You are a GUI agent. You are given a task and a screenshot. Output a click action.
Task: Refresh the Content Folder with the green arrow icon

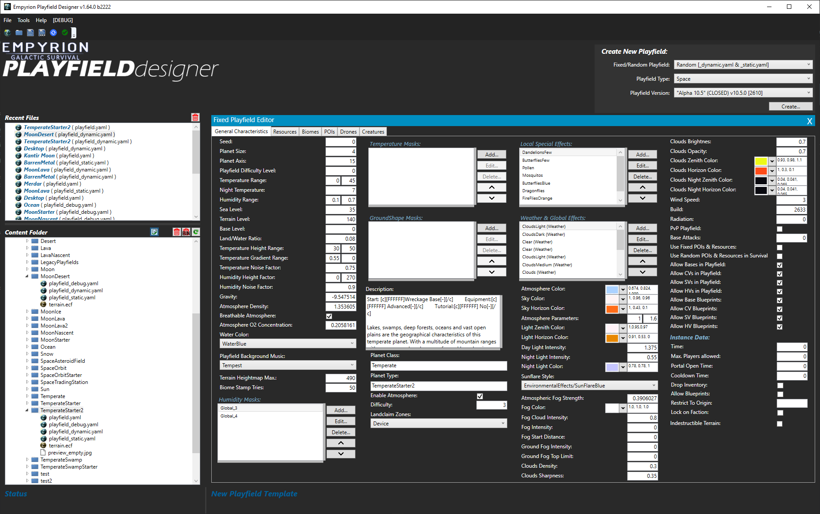(x=195, y=232)
